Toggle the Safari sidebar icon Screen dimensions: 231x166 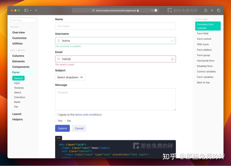click(x=25, y=10)
